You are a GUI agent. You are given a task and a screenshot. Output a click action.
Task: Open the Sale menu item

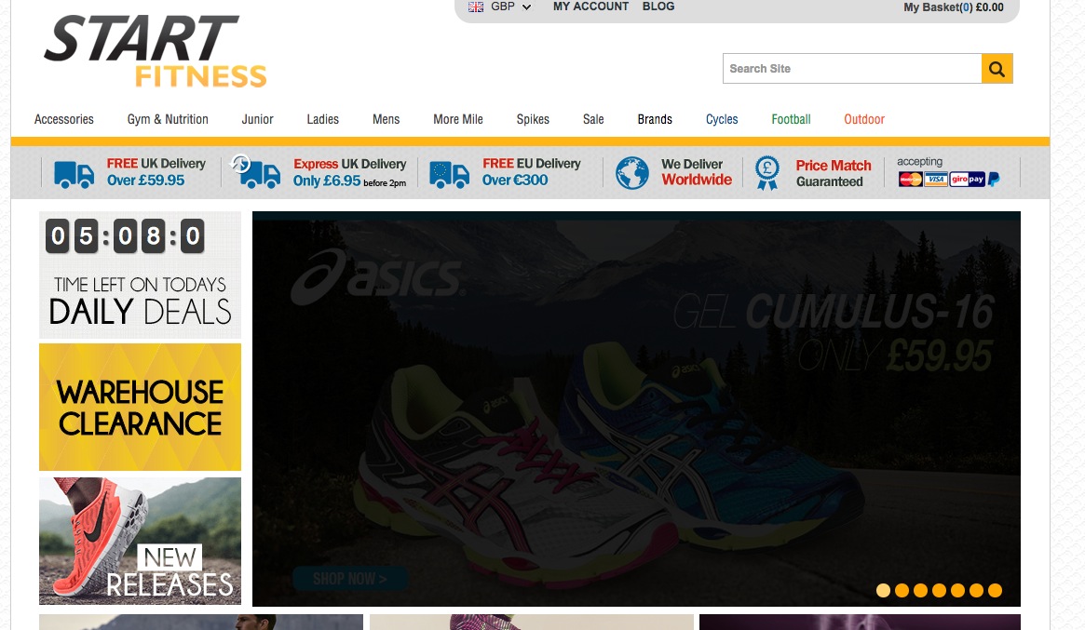(x=593, y=119)
